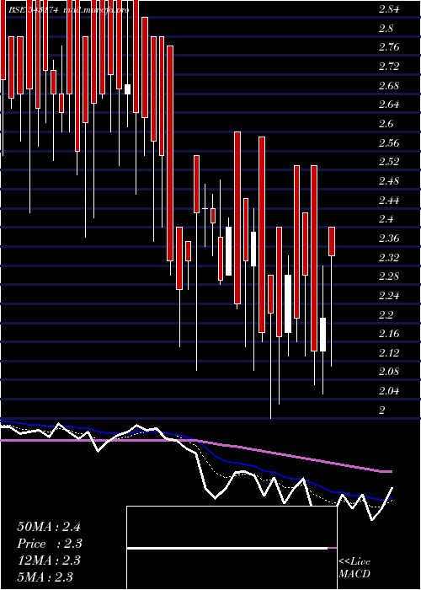Click the 2.64 price axis label
This screenshot has height=590, width=421.
click(389, 105)
